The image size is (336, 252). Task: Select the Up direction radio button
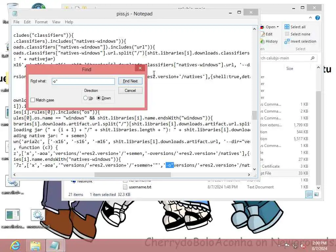86,98
